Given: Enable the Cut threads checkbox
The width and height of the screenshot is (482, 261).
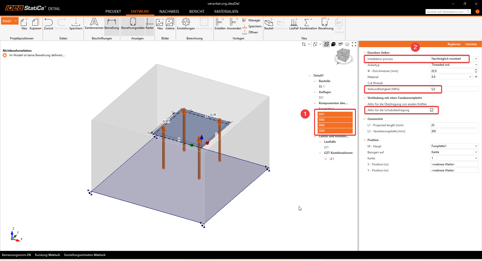Looking at the screenshot, I should click(x=432, y=83).
